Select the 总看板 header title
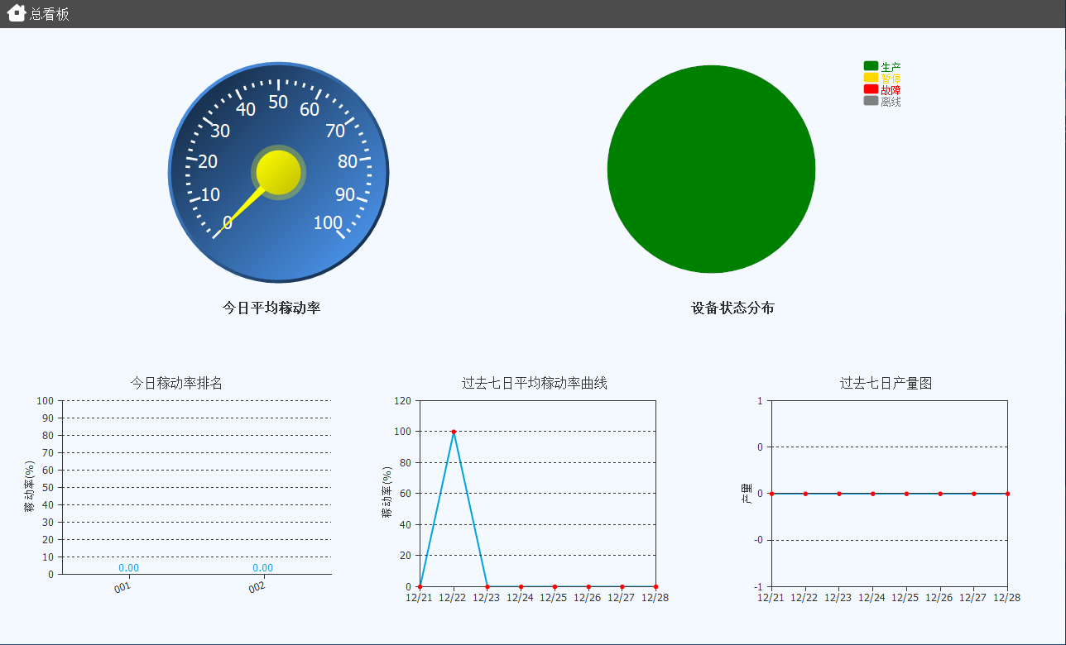1066x645 pixels. click(50, 14)
